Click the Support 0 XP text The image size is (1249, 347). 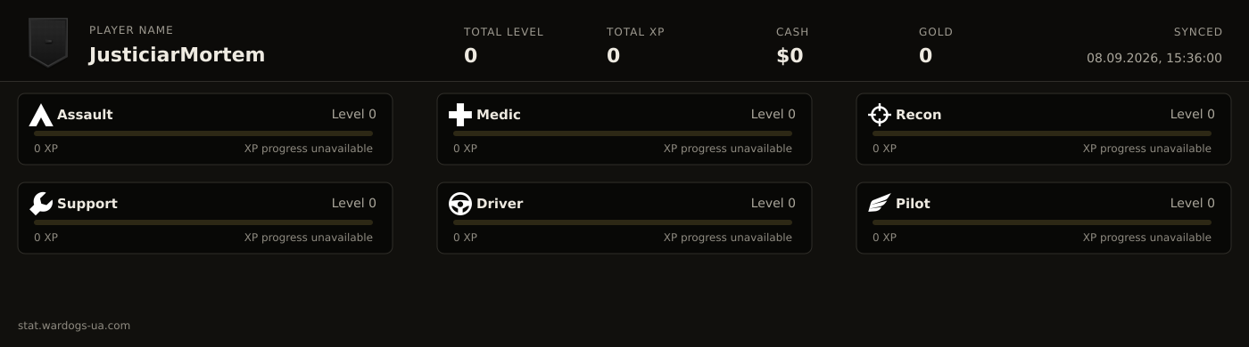46,238
